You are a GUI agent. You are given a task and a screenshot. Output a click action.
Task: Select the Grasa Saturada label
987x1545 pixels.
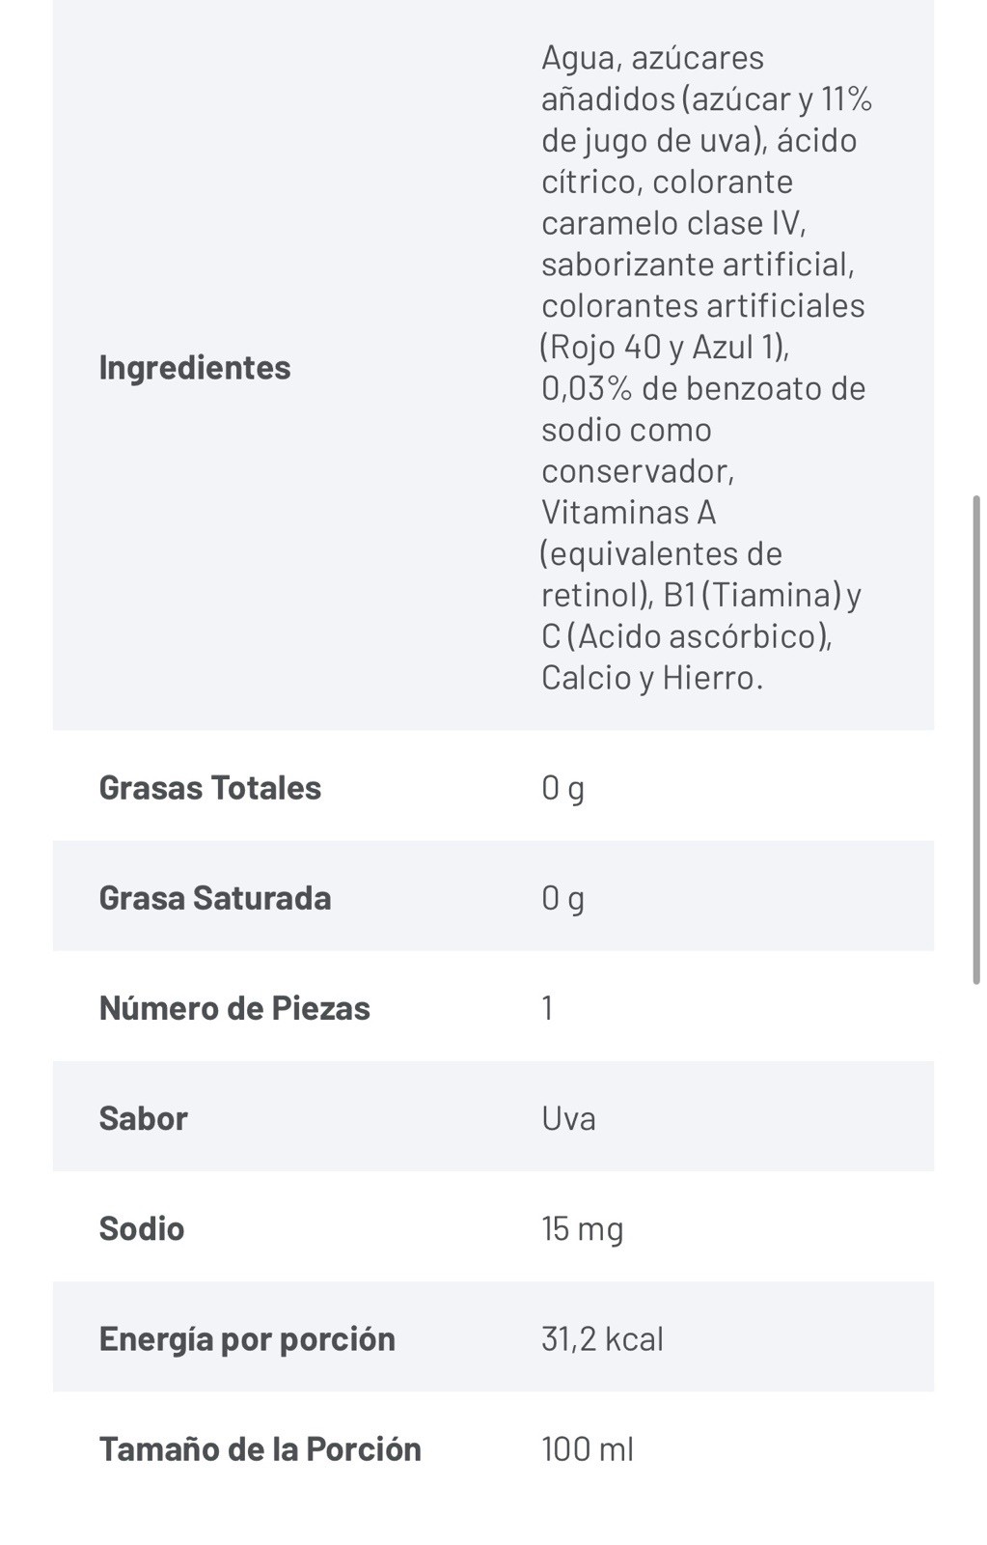(214, 897)
